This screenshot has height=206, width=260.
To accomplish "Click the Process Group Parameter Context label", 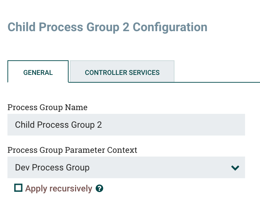I will 72,150.
